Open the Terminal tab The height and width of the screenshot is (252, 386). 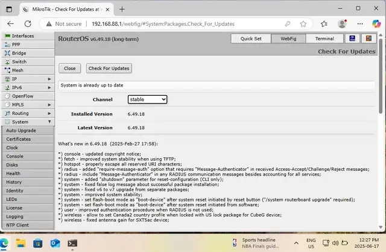[324, 38]
